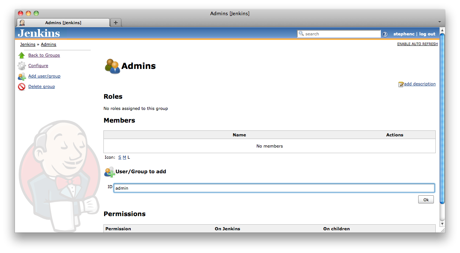
Task: Click the log out link
Action: [x=427, y=34]
